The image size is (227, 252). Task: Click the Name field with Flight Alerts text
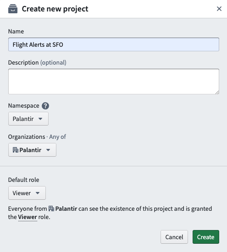click(114, 44)
